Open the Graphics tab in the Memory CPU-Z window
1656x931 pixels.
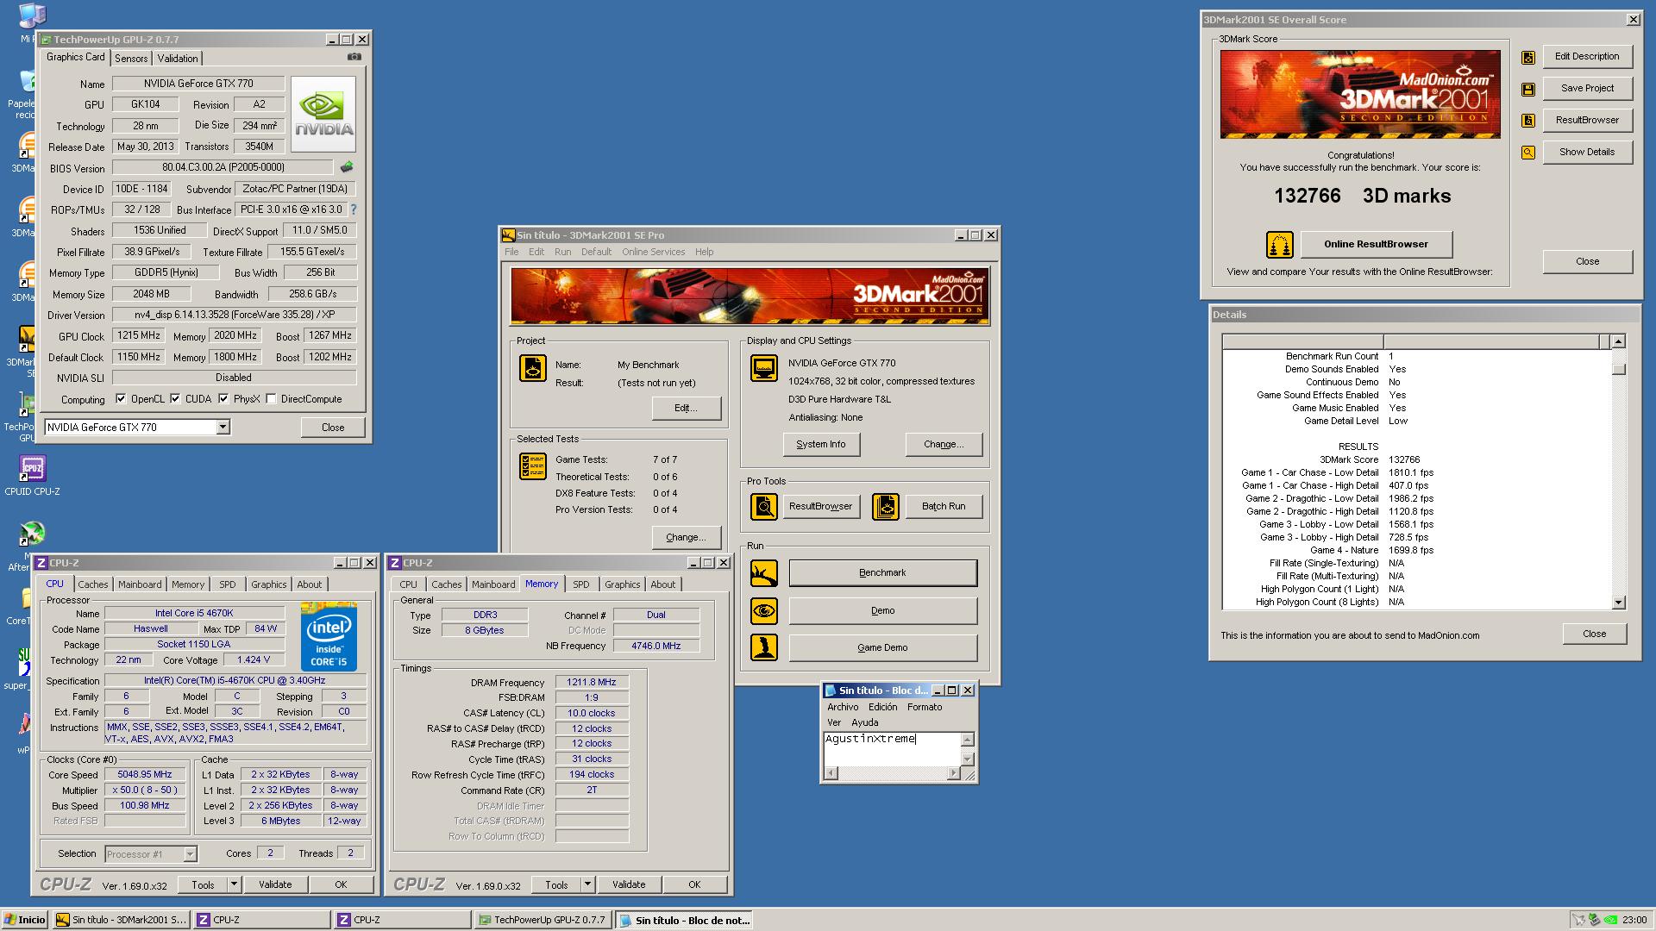(622, 584)
